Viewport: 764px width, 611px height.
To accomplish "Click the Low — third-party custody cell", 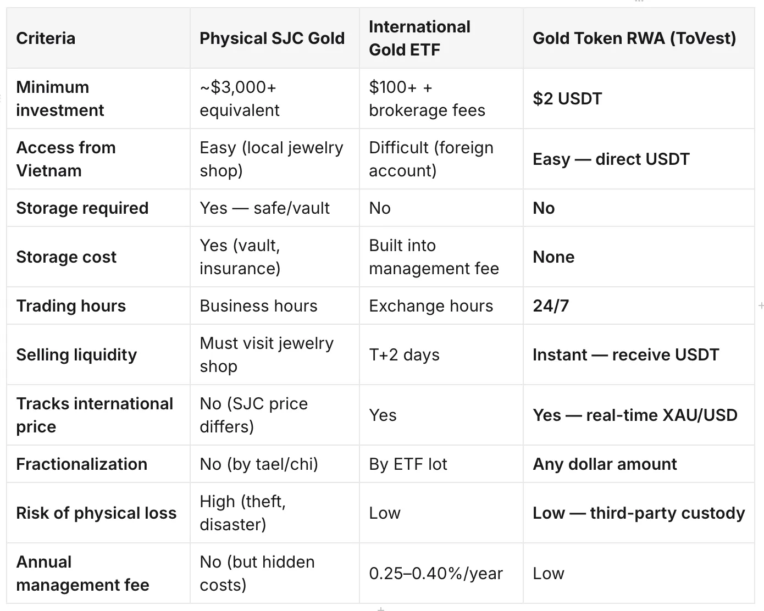I will (639, 513).
